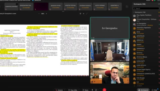Open audio options arrow beside Unmute
Screen dimensions: 160x91
point(65,90)
